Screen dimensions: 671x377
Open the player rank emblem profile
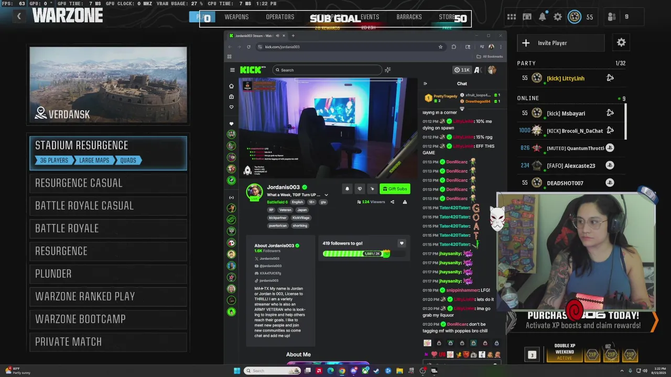tap(575, 17)
